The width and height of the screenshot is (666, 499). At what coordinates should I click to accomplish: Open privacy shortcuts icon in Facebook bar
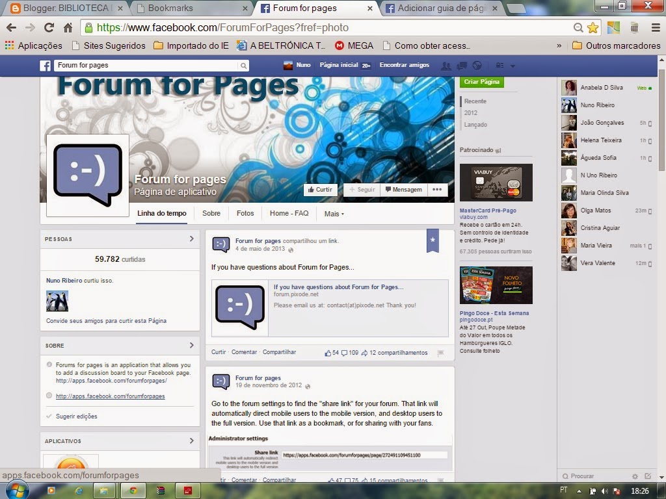coord(500,66)
